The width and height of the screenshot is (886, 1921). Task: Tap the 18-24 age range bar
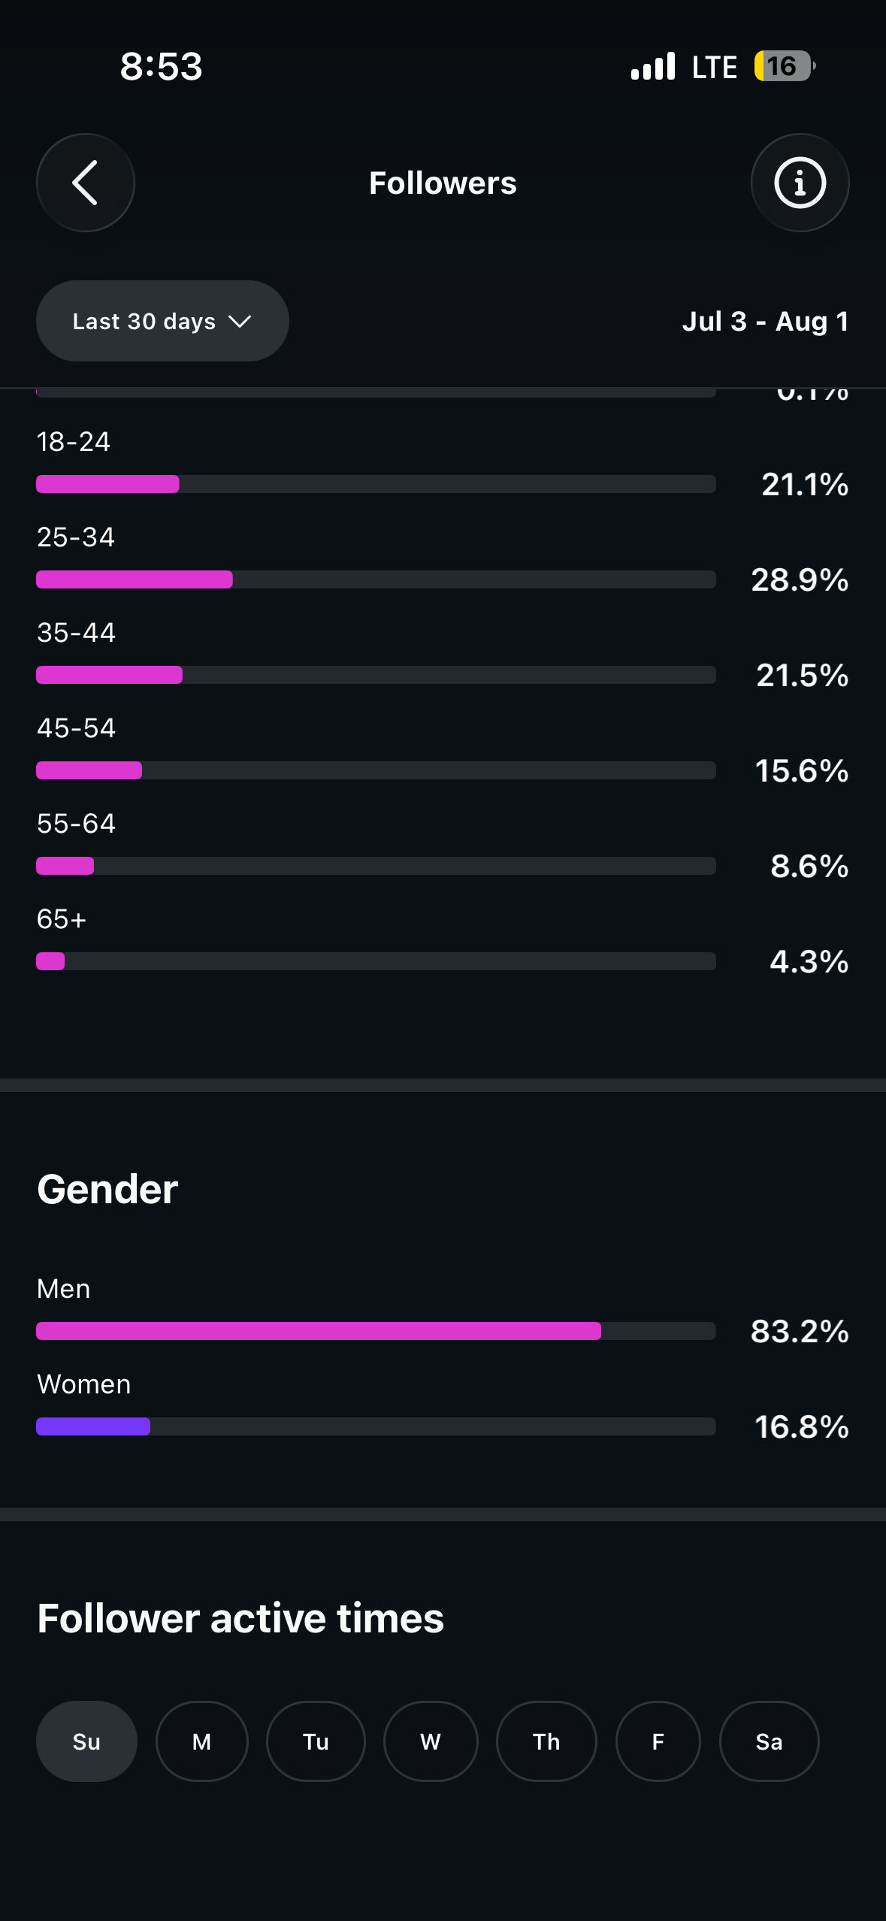tap(376, 484)
